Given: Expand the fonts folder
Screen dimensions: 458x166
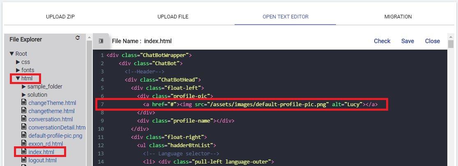Looking at the screenshot, I should coord(18,70).
